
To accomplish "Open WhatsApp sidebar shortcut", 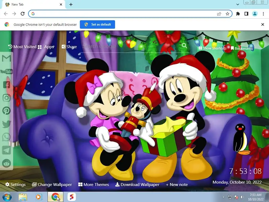I will 7,137.
